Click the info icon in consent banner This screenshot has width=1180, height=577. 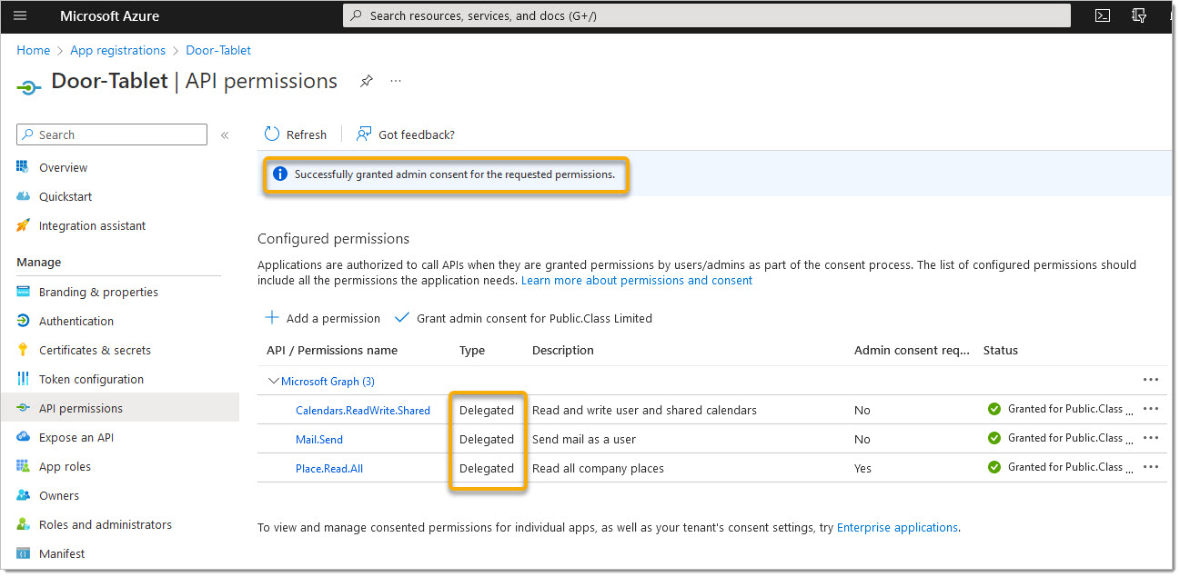[280, 174]
